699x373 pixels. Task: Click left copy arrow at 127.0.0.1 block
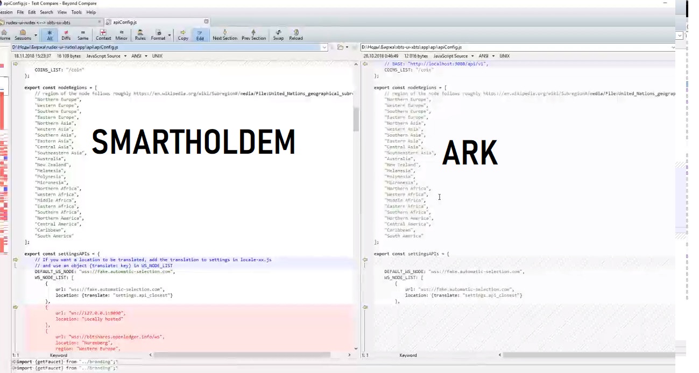tap(16, 307)
